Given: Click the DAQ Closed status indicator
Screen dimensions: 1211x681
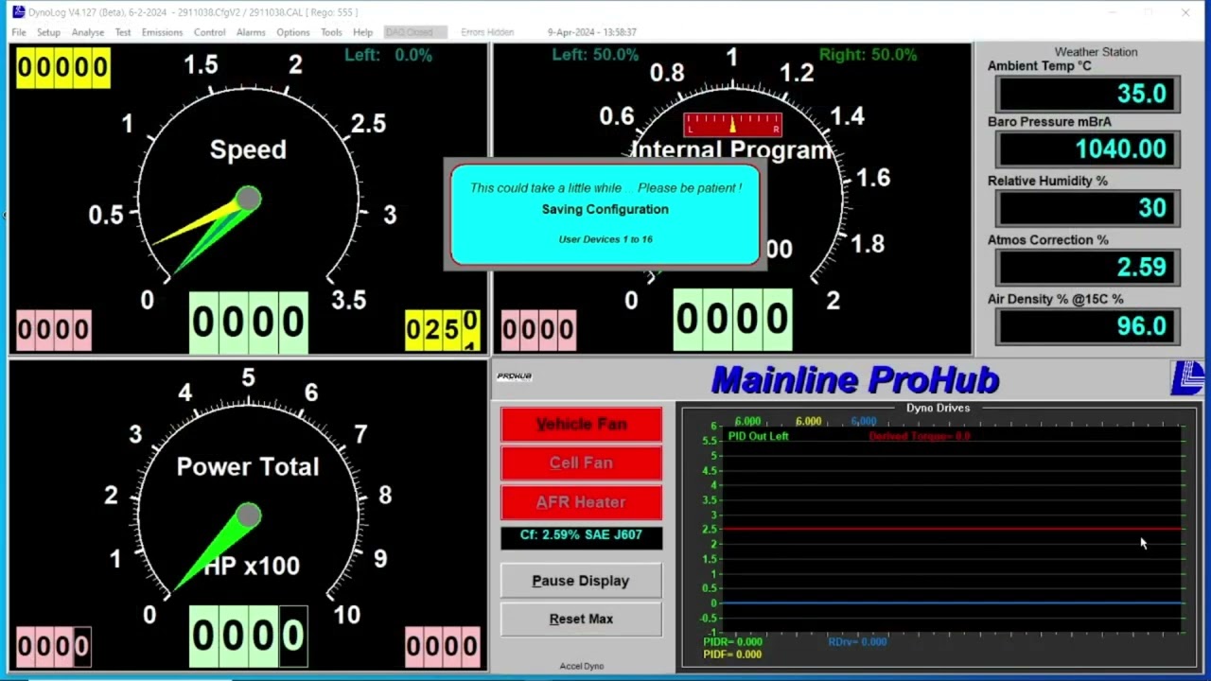Looking at the screenshot, I should 414,32.
